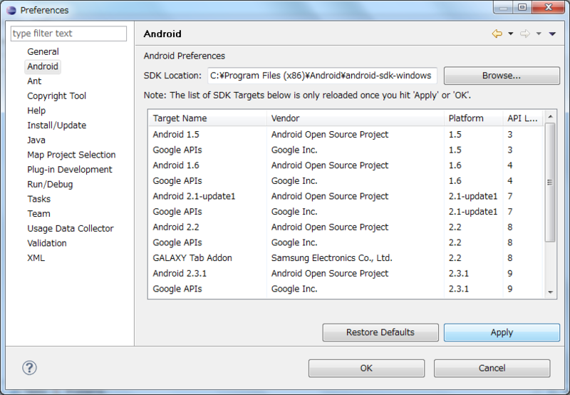Select Validation preferences
Screen dimensions: 570x395
point(46,243)
